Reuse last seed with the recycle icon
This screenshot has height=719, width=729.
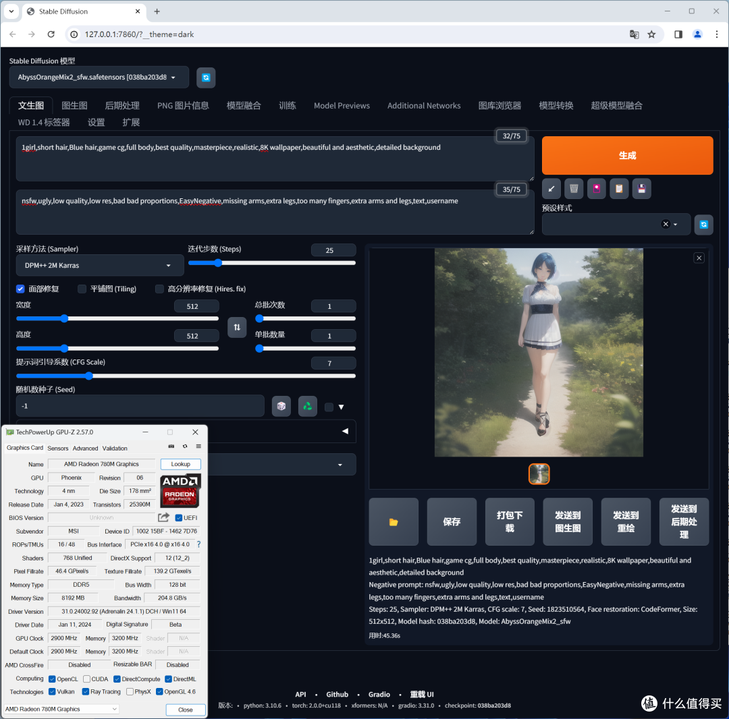(307, 407)
